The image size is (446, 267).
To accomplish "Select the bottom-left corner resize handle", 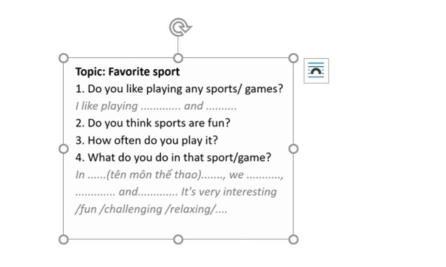I will point(64,240).
